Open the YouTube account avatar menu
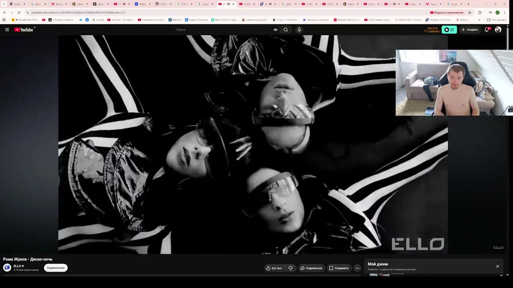Viewport: 513px width, 288px height. coord(498,30)
